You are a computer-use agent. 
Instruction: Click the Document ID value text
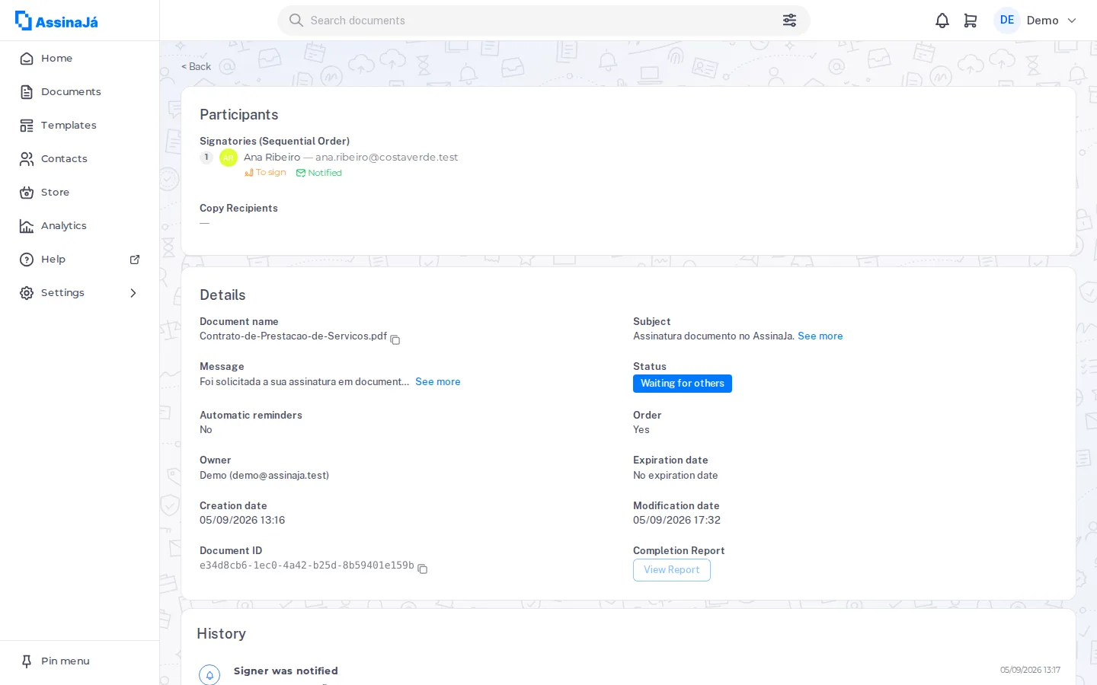(307, 566)
